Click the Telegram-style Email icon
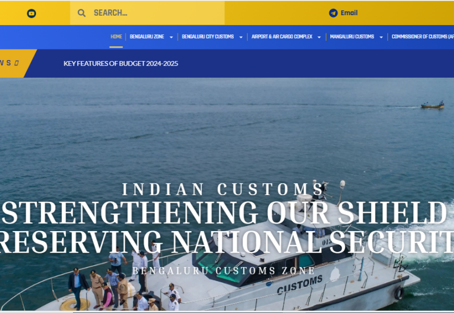This screenshot has width=454, height=313. click(333, 13)
